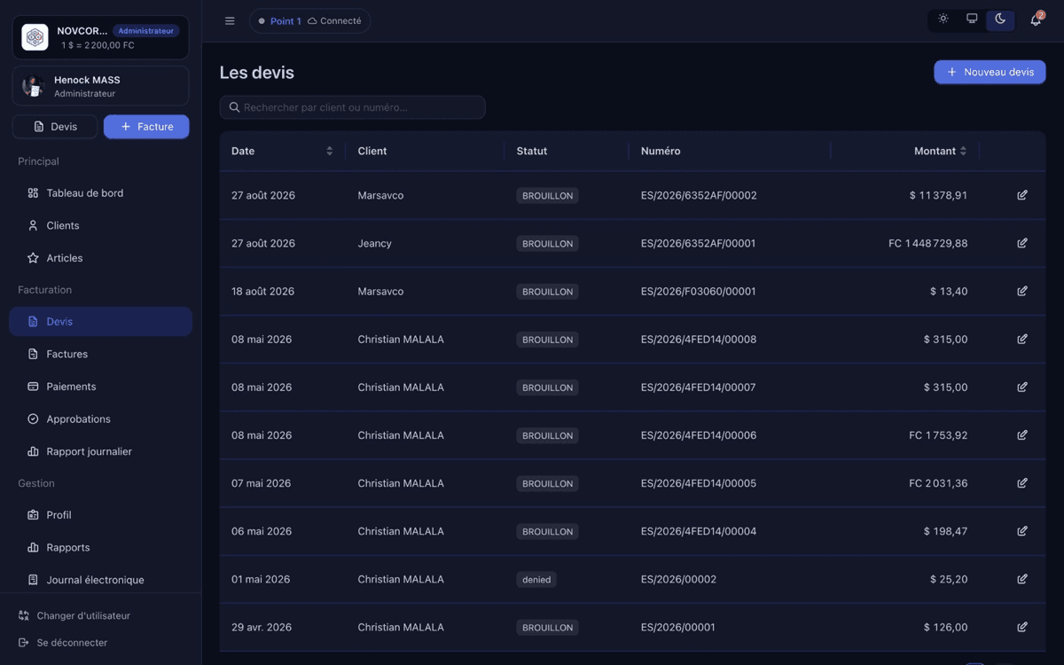The image size is (1064, 665).
Task: Edit the ES/2026/6352AF/00002 quote
Action: 1022,195
